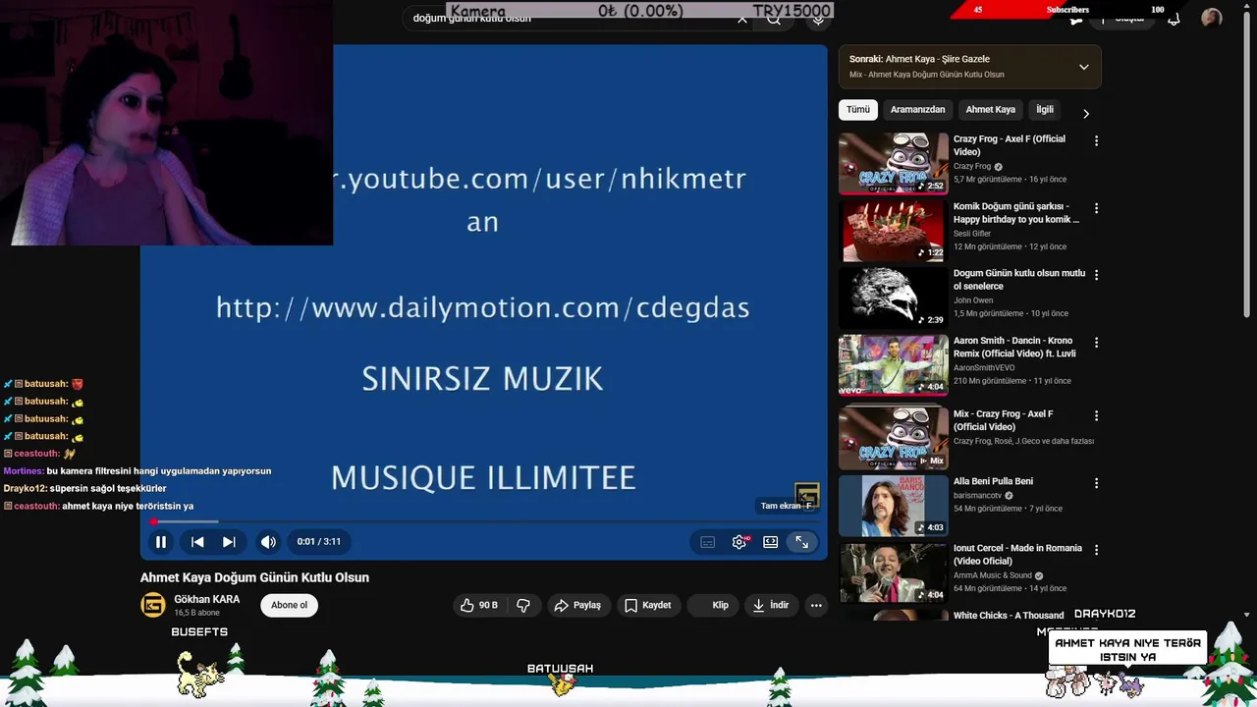Show more filter chips with the right arrow

pos(1086,113)
